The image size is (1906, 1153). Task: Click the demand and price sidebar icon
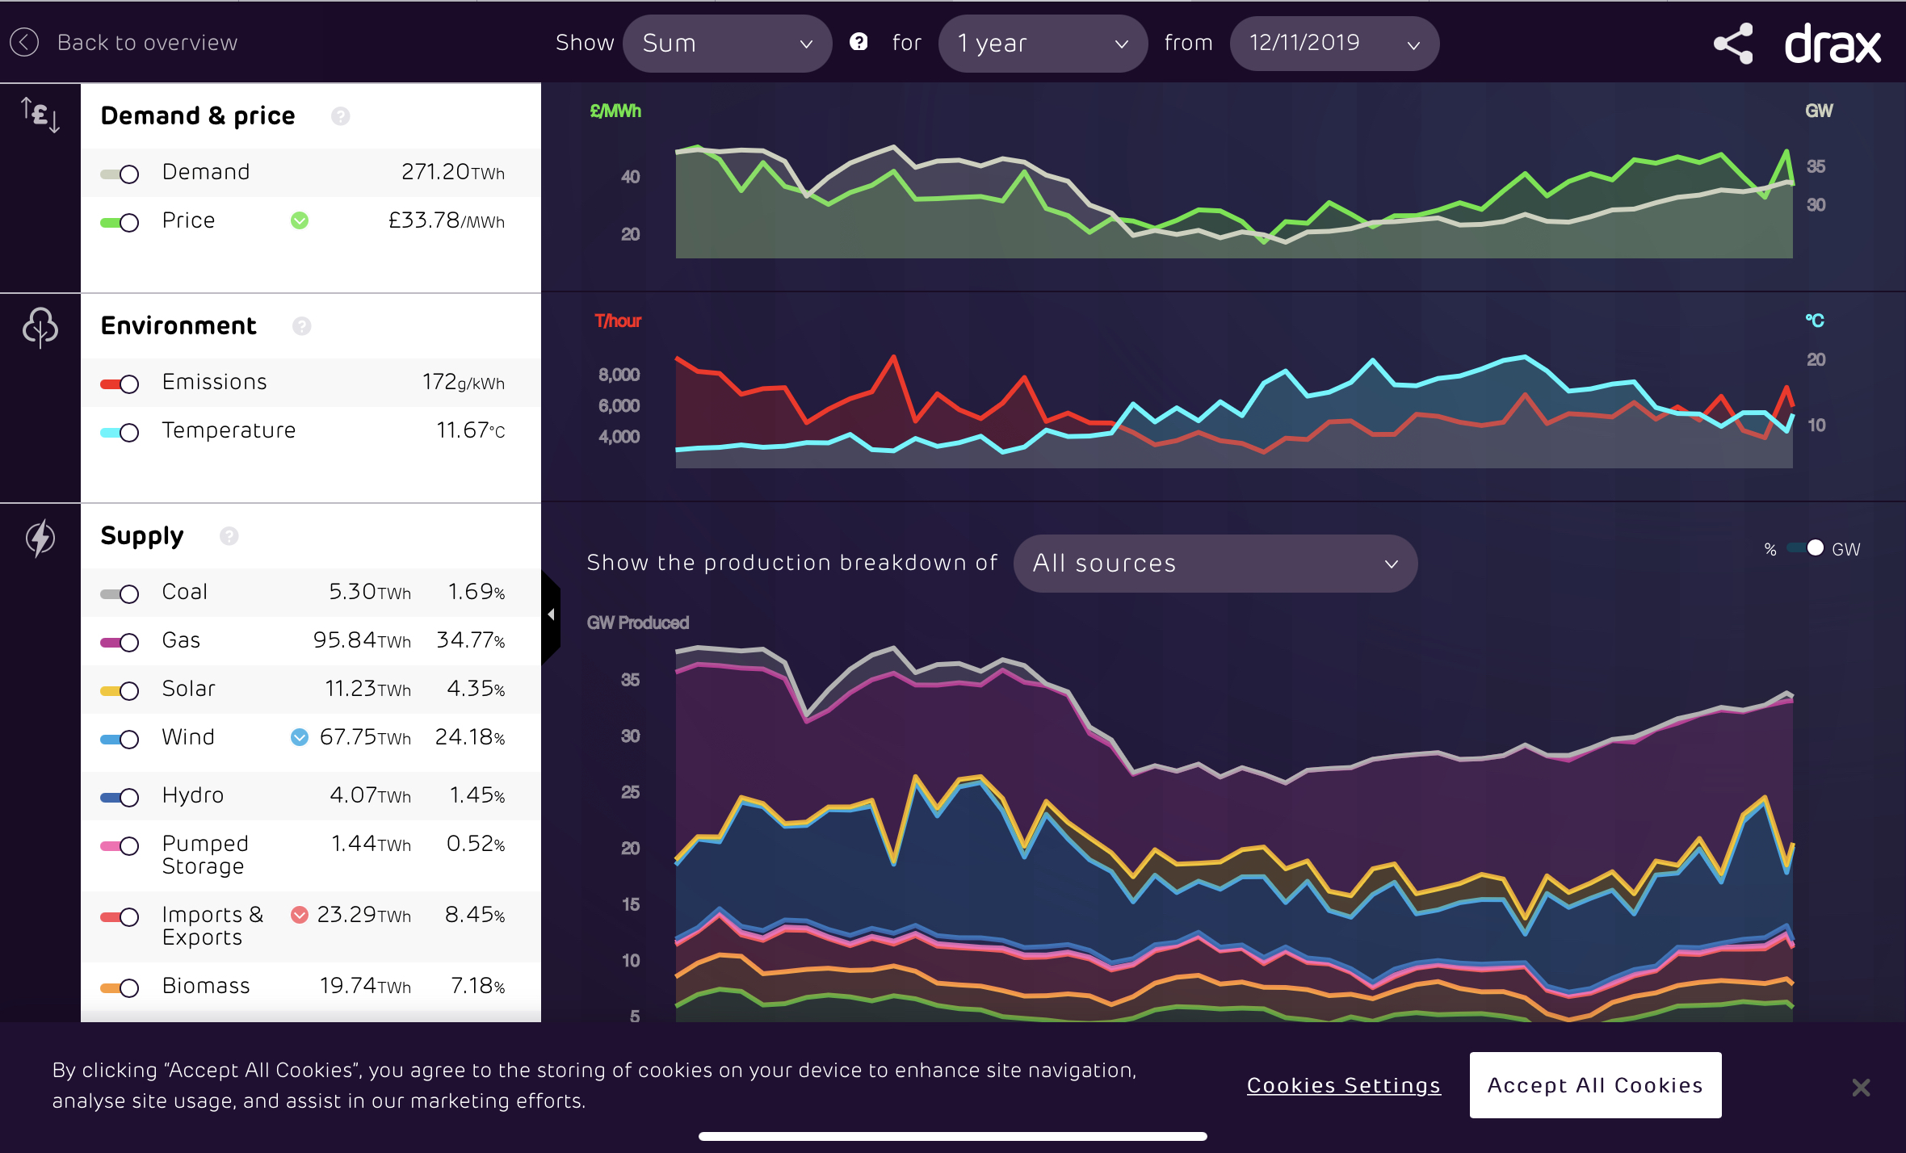click(x=40, y=115)
